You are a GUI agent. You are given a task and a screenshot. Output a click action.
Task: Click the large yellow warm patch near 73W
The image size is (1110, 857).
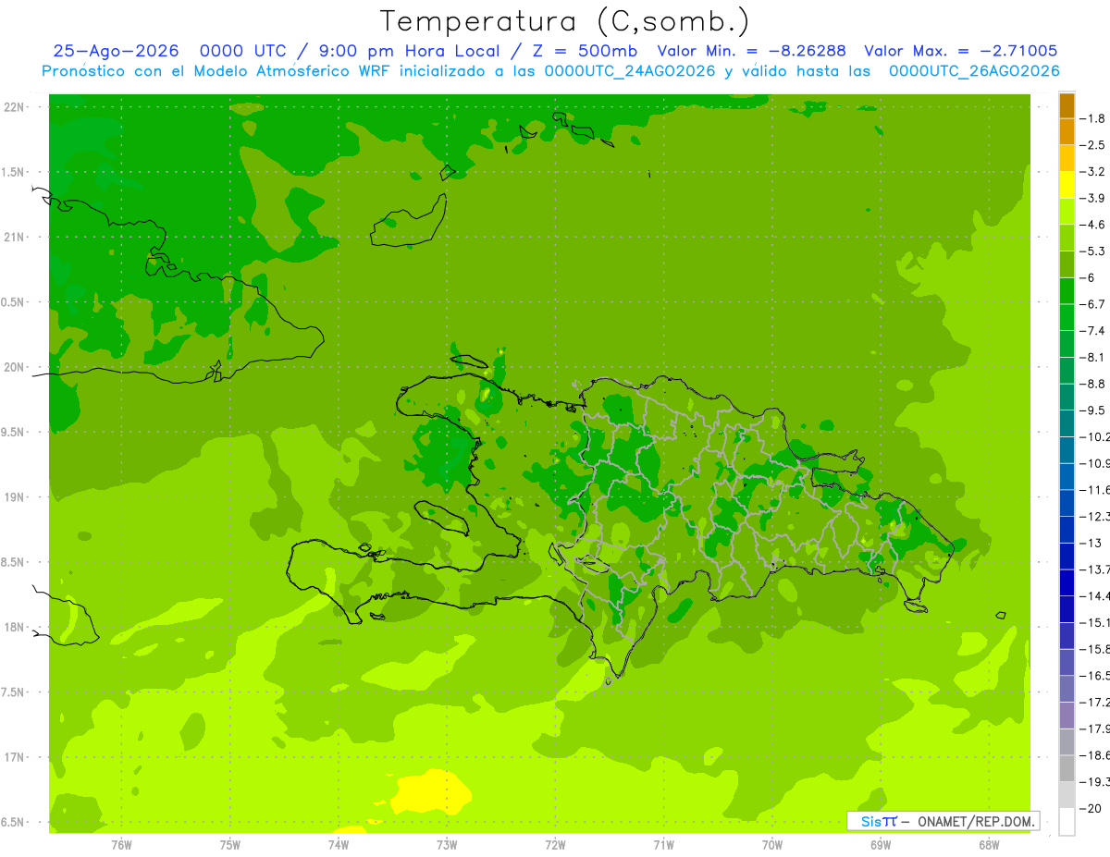coord(433,792)
